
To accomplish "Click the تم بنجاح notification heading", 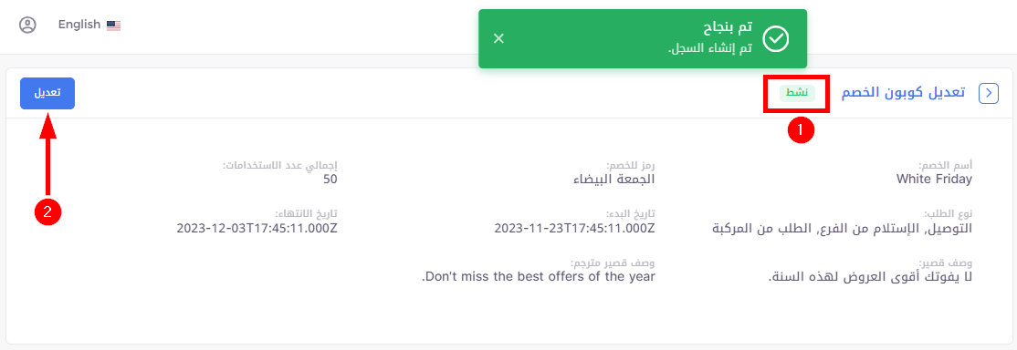I will pos(728,28).
